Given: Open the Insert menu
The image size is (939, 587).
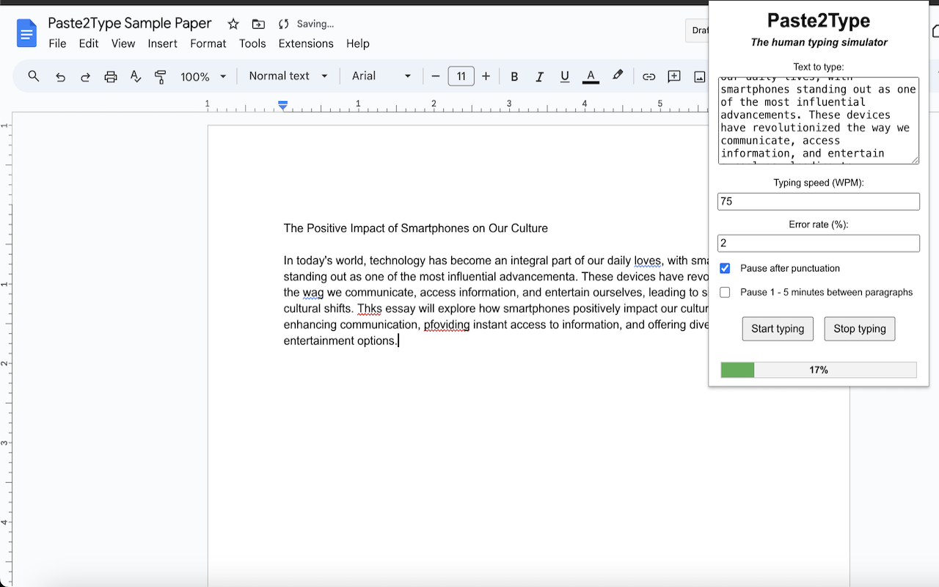Looking at the screenshot, I should coord(162,43).
